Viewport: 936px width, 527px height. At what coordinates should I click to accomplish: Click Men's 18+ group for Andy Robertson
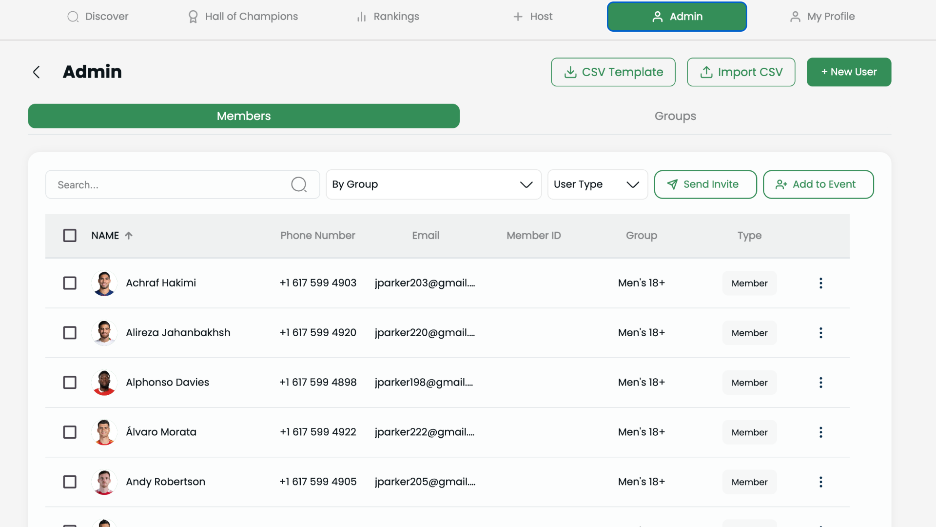[x=642, y=482]
